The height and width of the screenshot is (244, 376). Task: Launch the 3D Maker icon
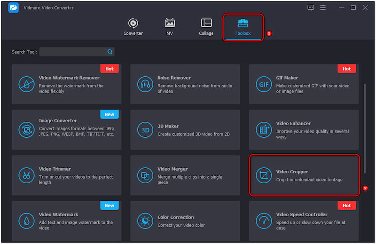tap(145, 130)
